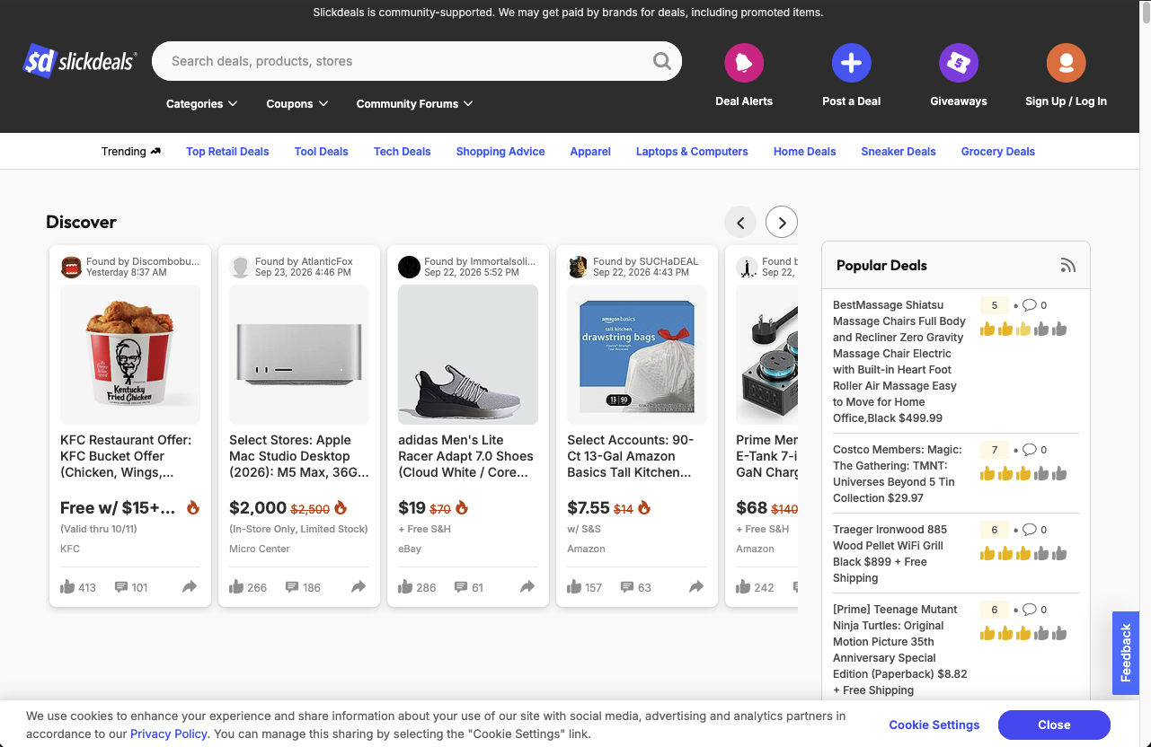1151x747 pixels.
Task: Open Shopping Advice link
Action: [x=500, y=152]
